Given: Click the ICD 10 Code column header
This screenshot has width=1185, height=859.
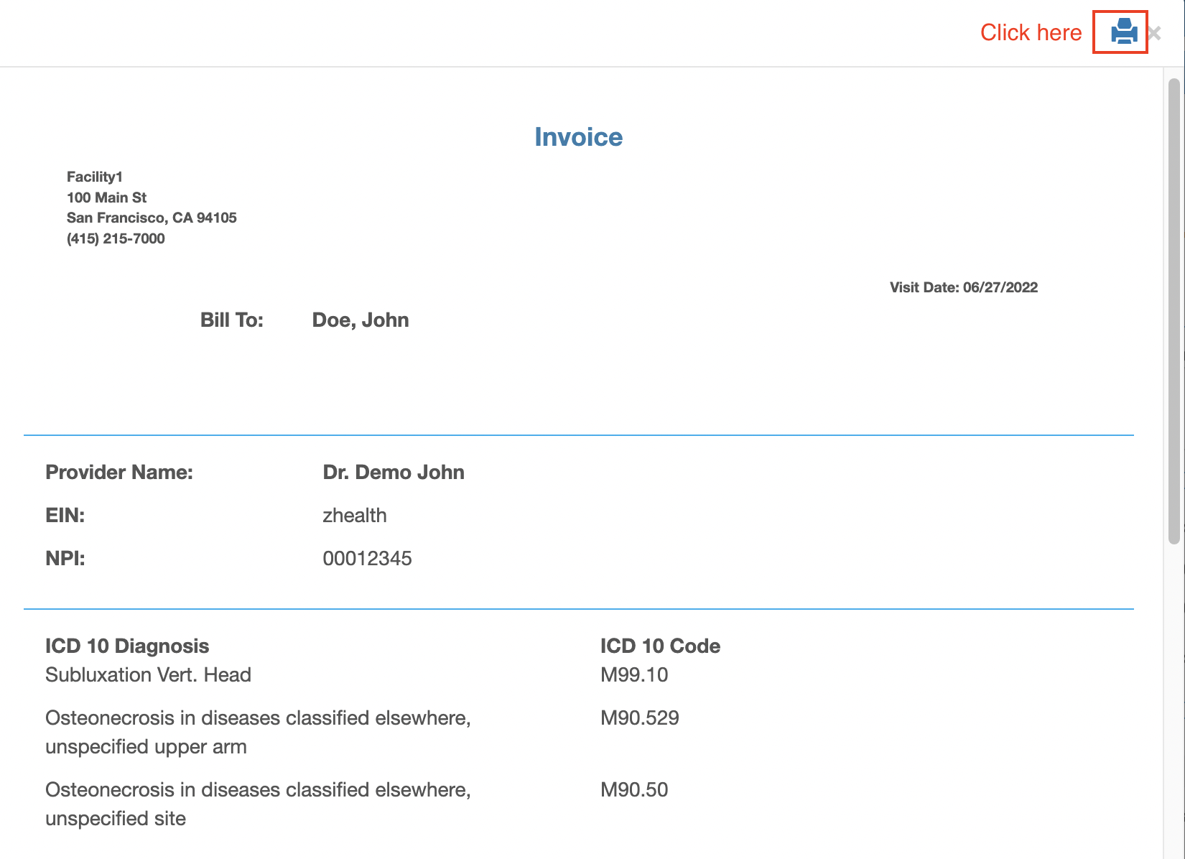Looking at the screenshot, I should [659, 646].
